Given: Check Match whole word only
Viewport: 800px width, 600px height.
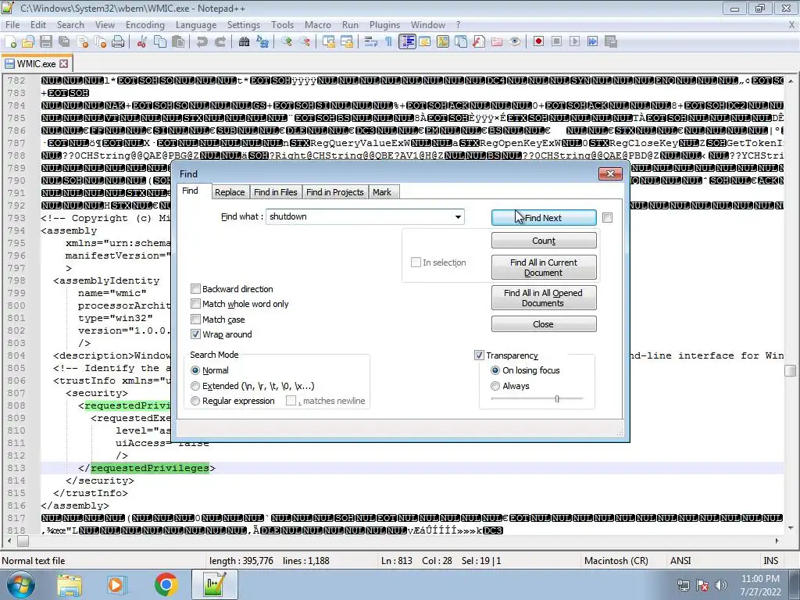Looking at the screenshot, I should click(195, 304).
